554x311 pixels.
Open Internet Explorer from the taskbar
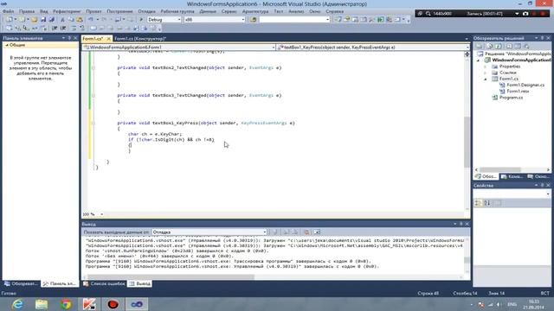pyautogui.click(x=17, y=304)
